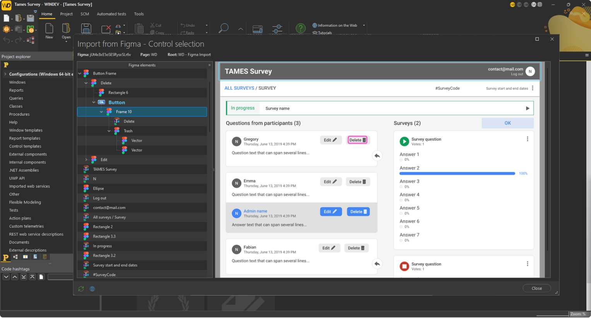
Task: Click the reply arrow icon on Gregory's question
Action: coord(377,156)
